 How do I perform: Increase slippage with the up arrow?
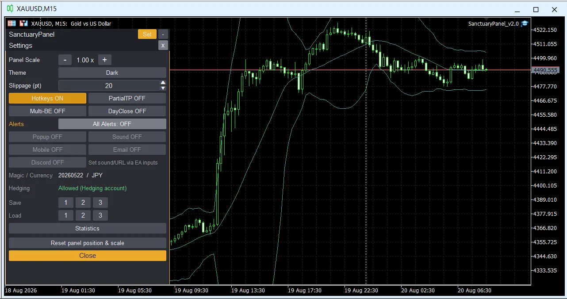(163, 83)
